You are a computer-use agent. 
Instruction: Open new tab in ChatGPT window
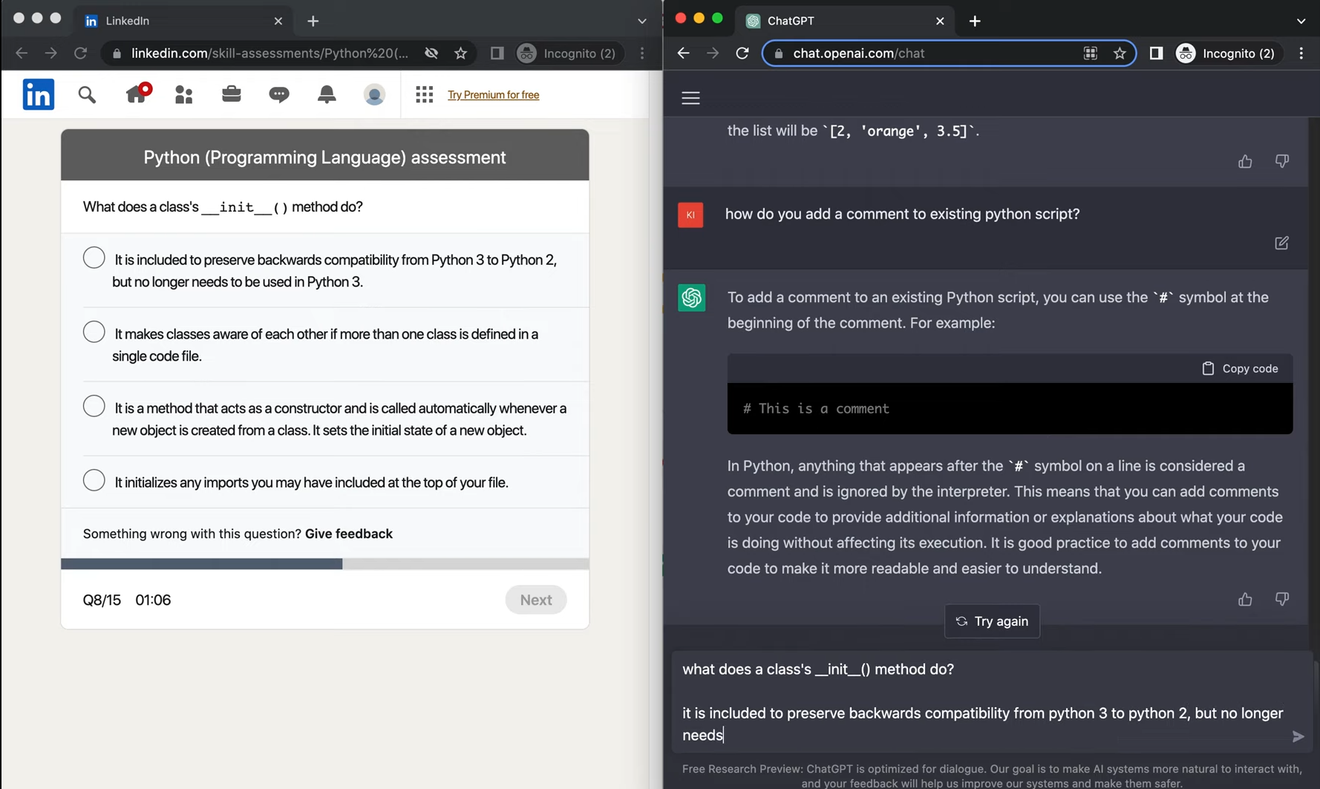click(975, 22)
